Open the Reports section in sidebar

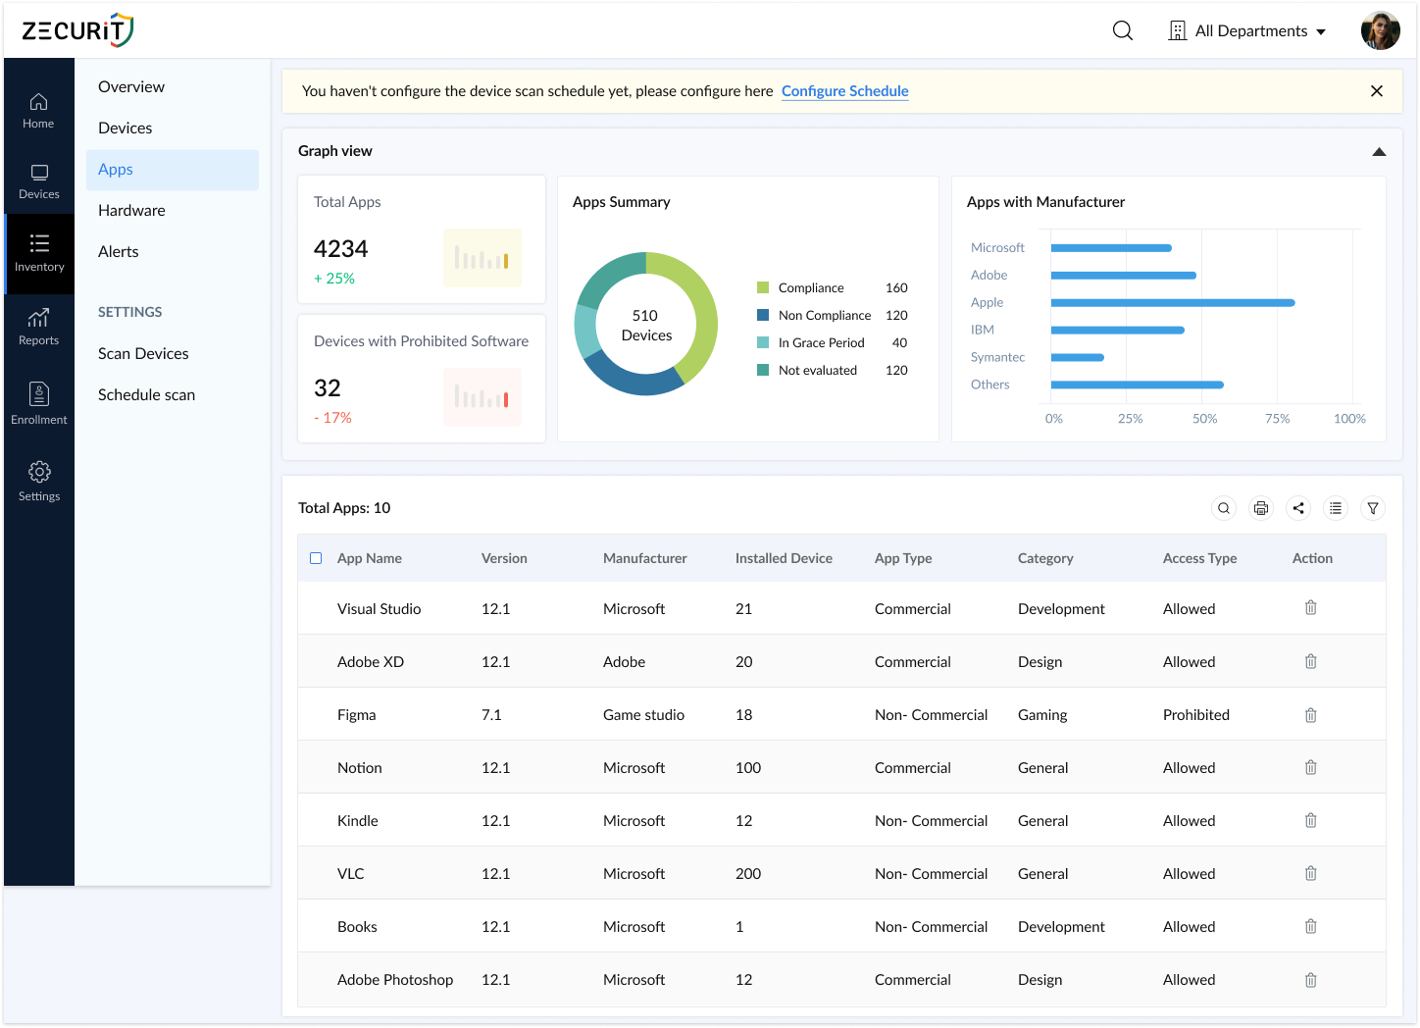coord(38,327)
